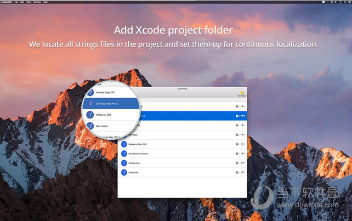Click the flag icon in Busy Boxes row
Image resolution: width=352 pixels, height=221 pixels.
tap(242, 173)
